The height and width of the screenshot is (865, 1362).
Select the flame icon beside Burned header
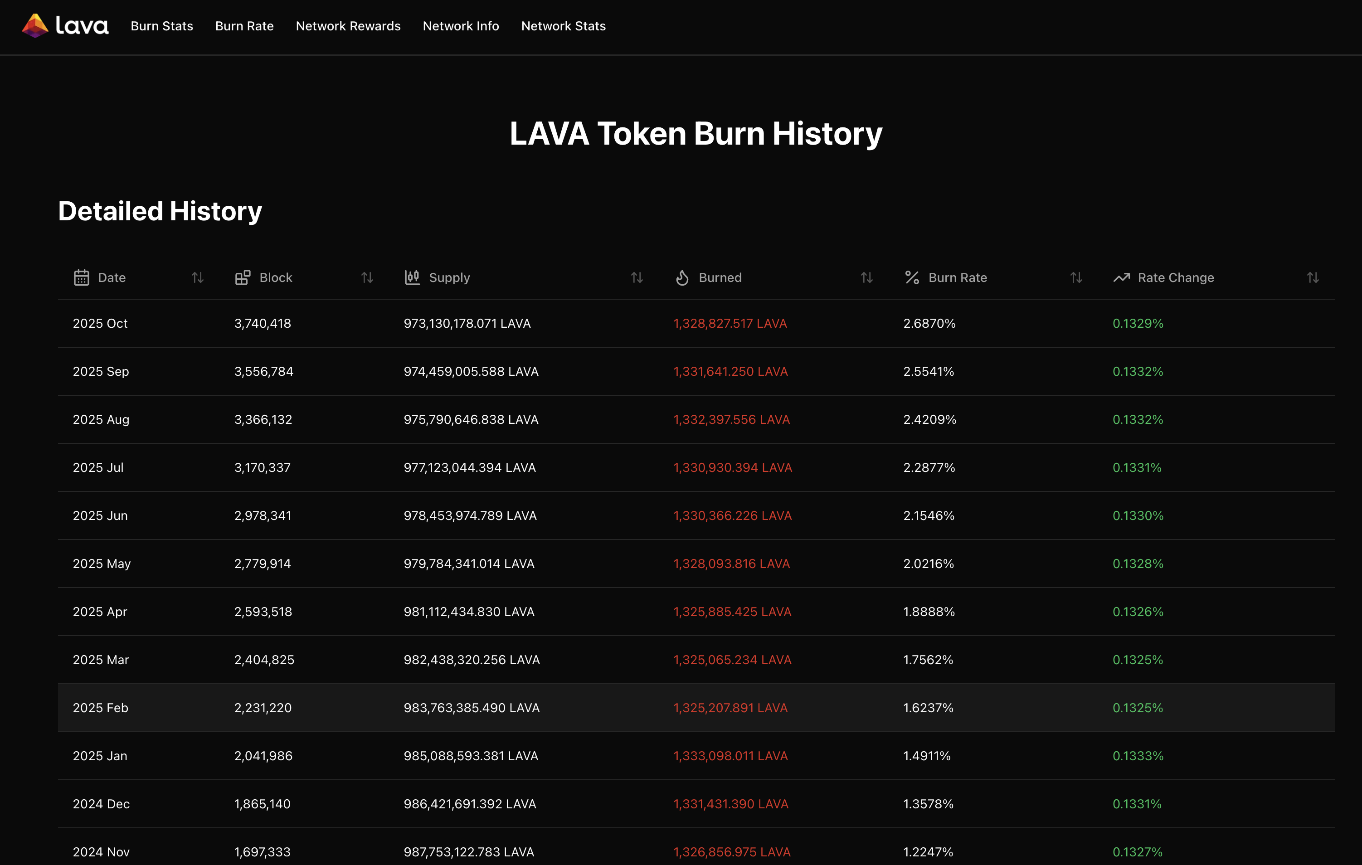pyautogui.click(x=682, y=277)
